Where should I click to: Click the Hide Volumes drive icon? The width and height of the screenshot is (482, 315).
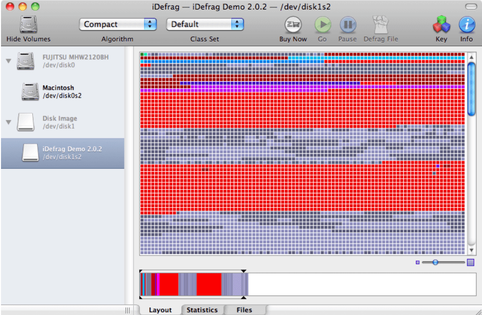29,24
